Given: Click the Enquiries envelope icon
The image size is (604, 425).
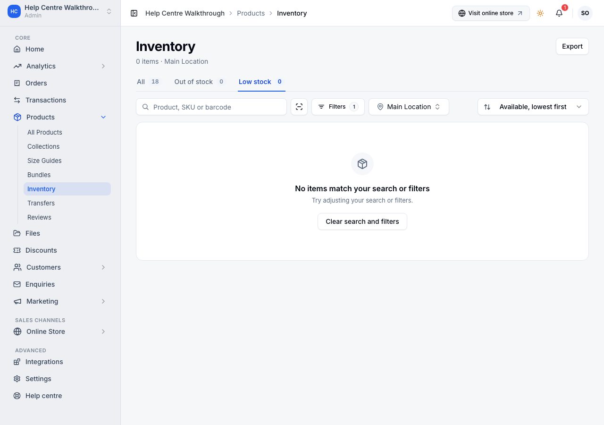Looking at the screenshot, I should (x=17, y=284).
